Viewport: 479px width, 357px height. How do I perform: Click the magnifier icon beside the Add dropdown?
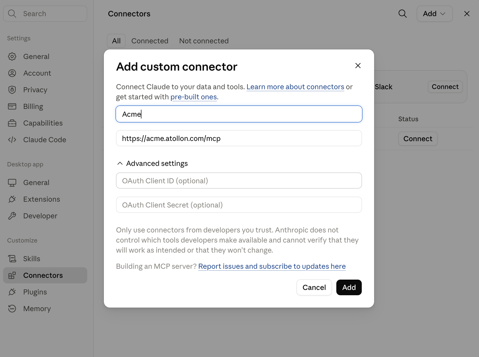[x=403, y=14]
